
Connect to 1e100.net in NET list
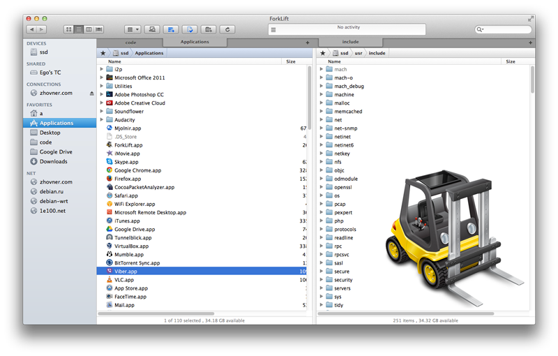click(x=59, y=210)
